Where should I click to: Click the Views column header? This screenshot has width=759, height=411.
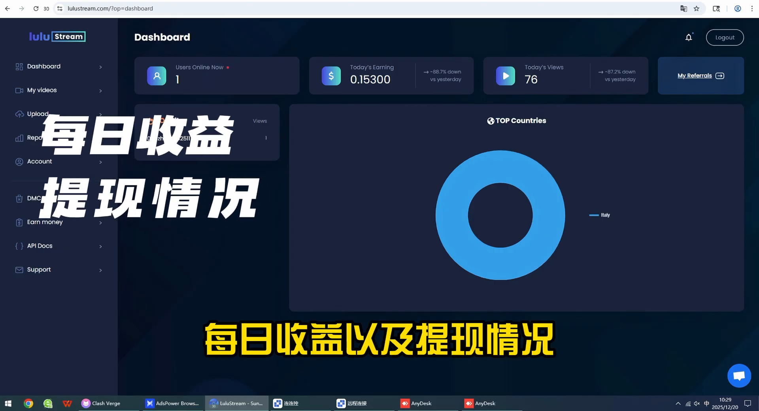point(260,121)
